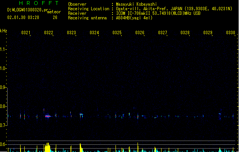This screenshot has height=152, width=239.
Task: Click the 1.0 kHz frequency label
Action: click(3, 68)
